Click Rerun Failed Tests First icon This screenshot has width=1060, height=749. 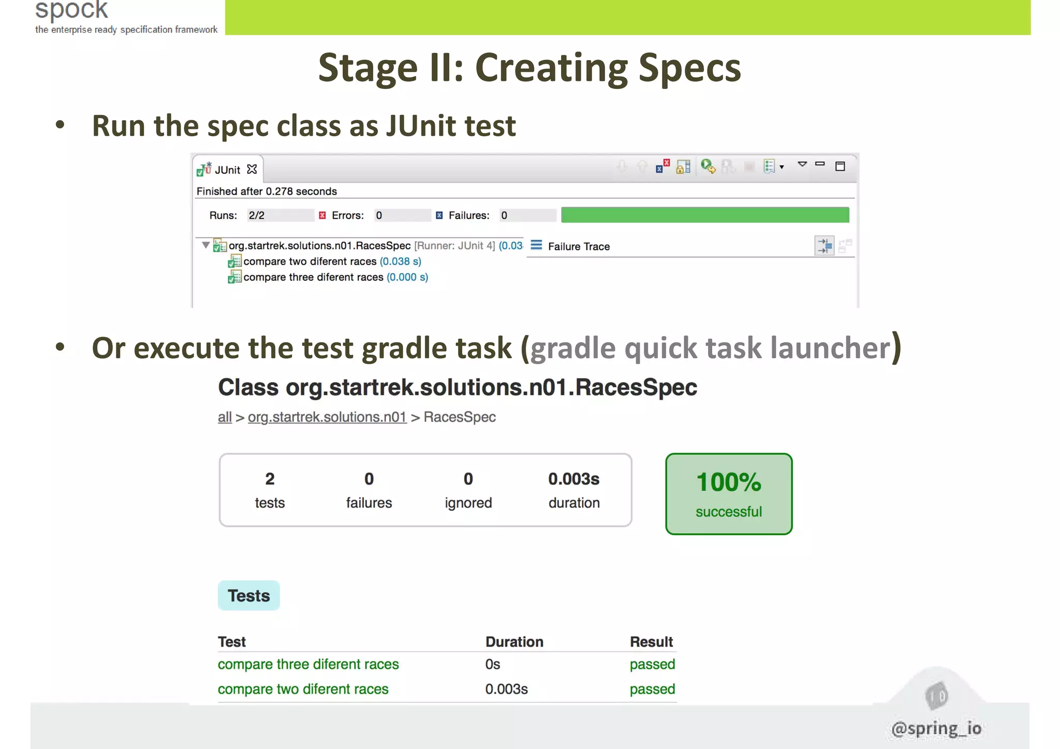(729, 167)
